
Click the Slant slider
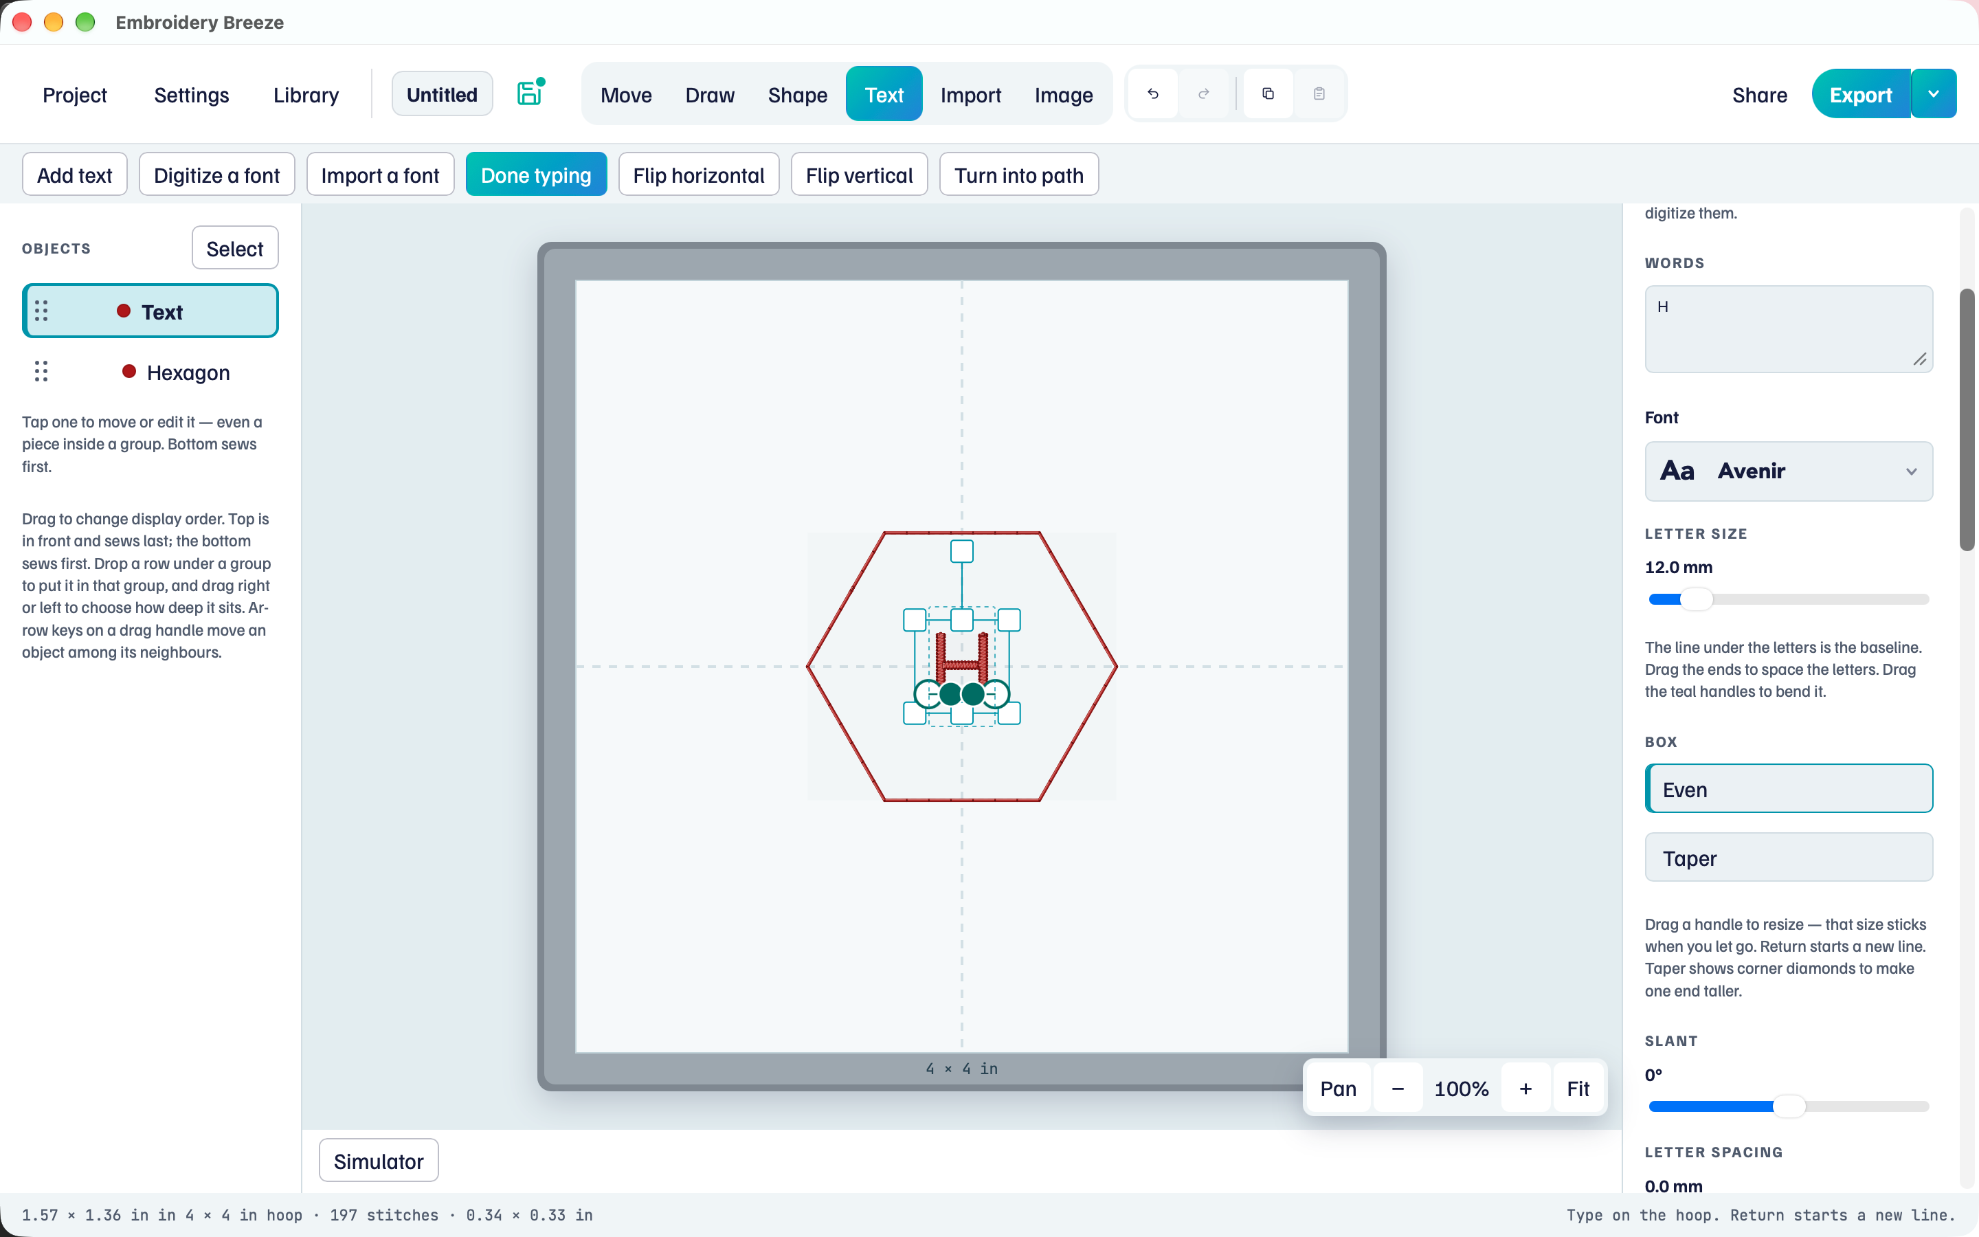point(1789,1107)
